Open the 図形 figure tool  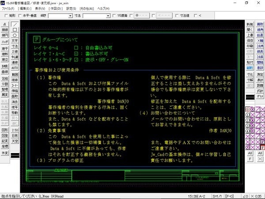click(x=5, y=130)
